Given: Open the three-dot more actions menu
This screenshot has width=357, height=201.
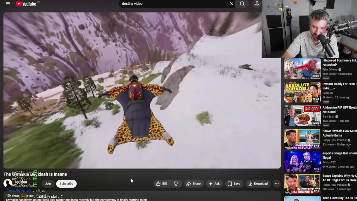Looking at the screenshot, I should point(277,183).
